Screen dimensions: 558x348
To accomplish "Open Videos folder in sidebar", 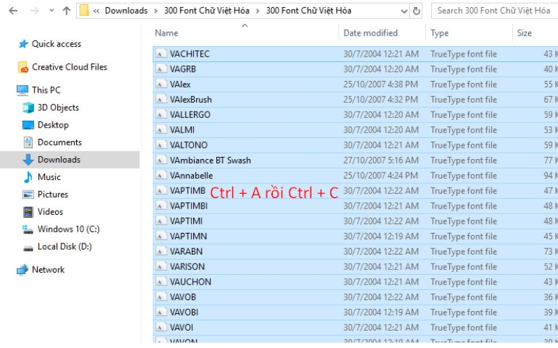I will 50,212.
